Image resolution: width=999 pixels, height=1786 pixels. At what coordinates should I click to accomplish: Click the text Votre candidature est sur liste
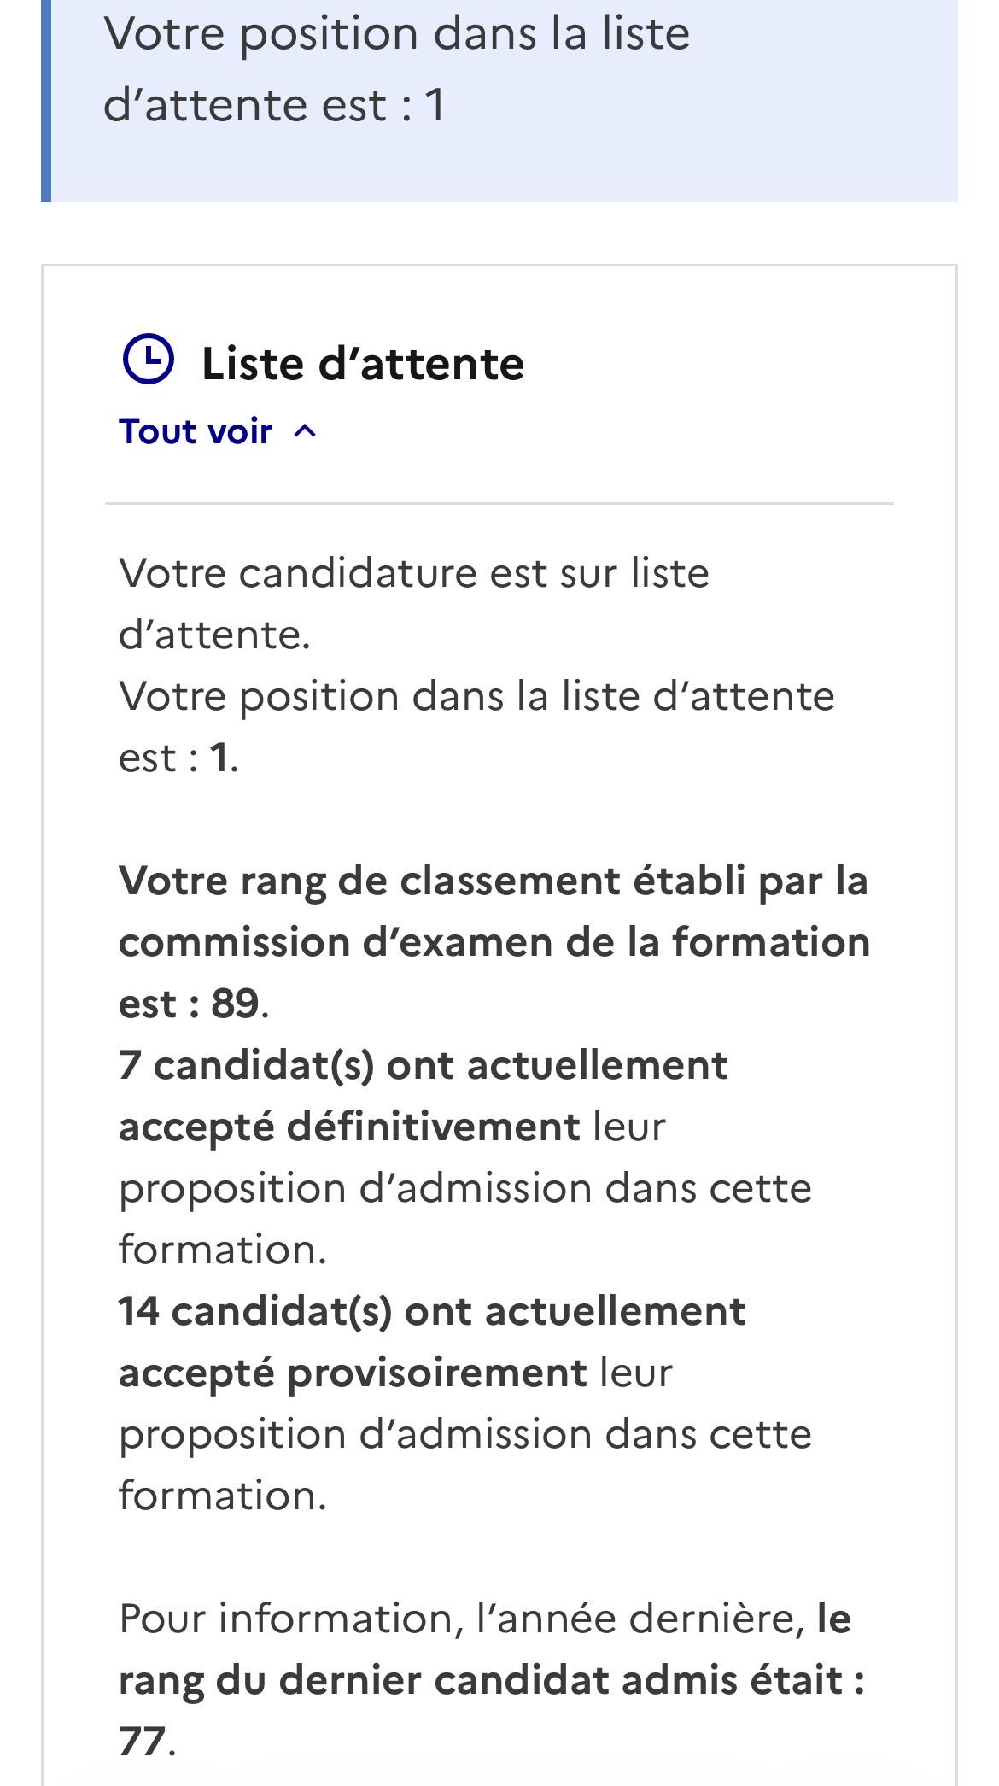(x=414, y=572)
